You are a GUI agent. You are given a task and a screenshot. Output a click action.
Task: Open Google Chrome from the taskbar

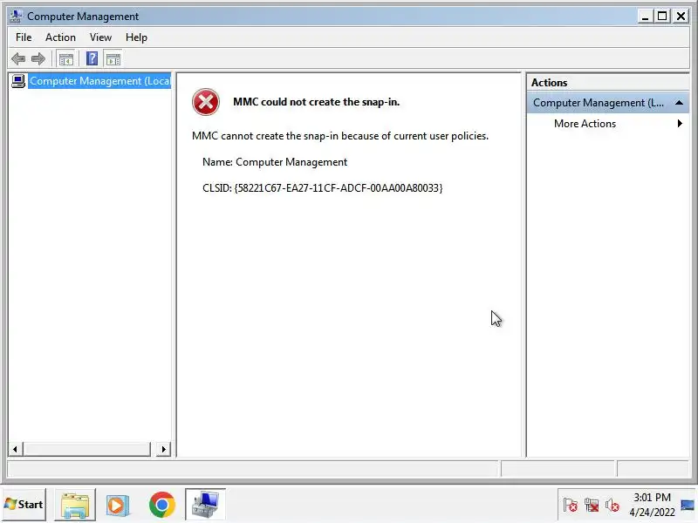[x=162, y=505]
